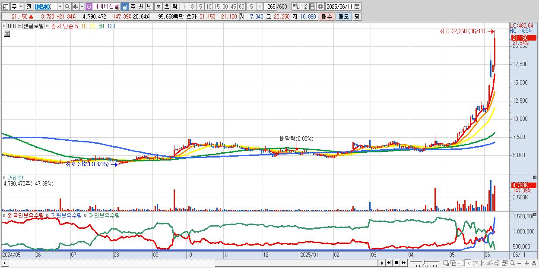Click the dashed chart range icon in bottom toolbar
539x268 pixels.
click(460, 263)
